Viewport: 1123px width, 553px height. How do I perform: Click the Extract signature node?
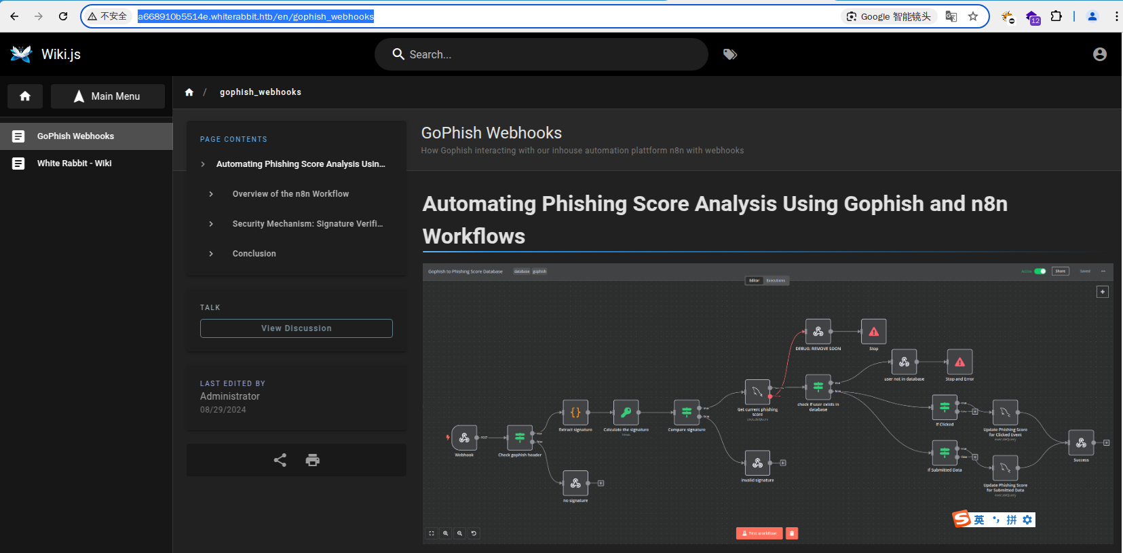click(575, 413)
